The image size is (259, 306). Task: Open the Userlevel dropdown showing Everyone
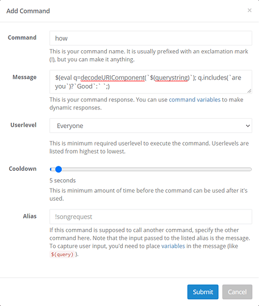click(x=151, y=125)
